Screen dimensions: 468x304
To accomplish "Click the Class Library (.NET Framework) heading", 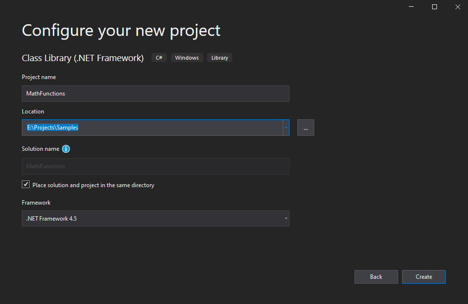I will click(x=82, y=58).
